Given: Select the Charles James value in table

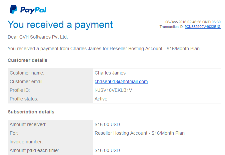Looking at the screenshot, I should pyautogui.click(x=110, y=73).
